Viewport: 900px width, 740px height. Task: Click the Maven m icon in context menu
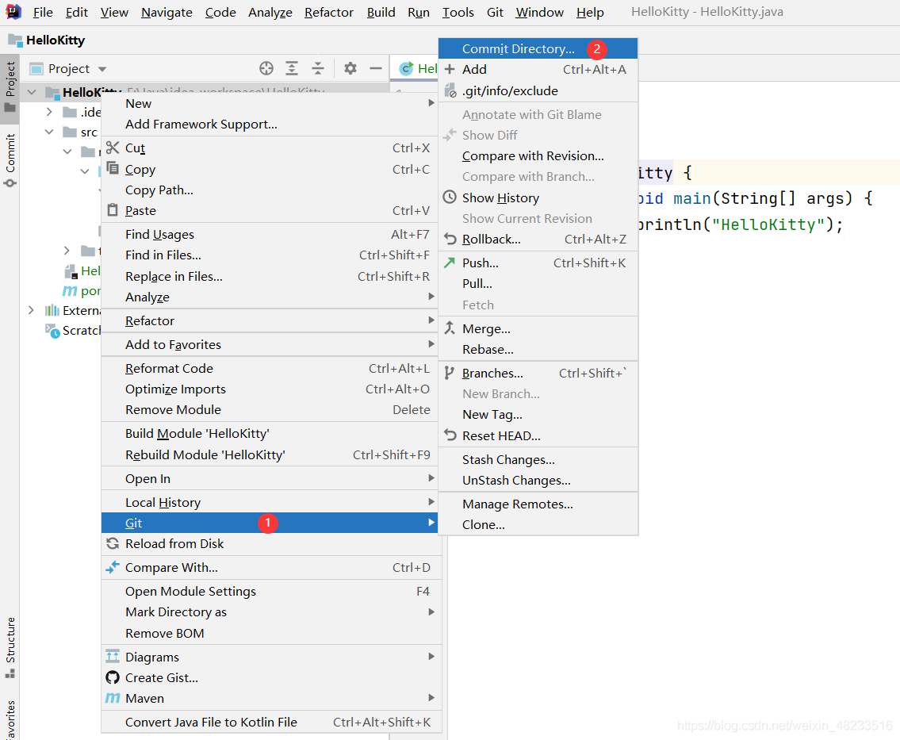(113, 698)
